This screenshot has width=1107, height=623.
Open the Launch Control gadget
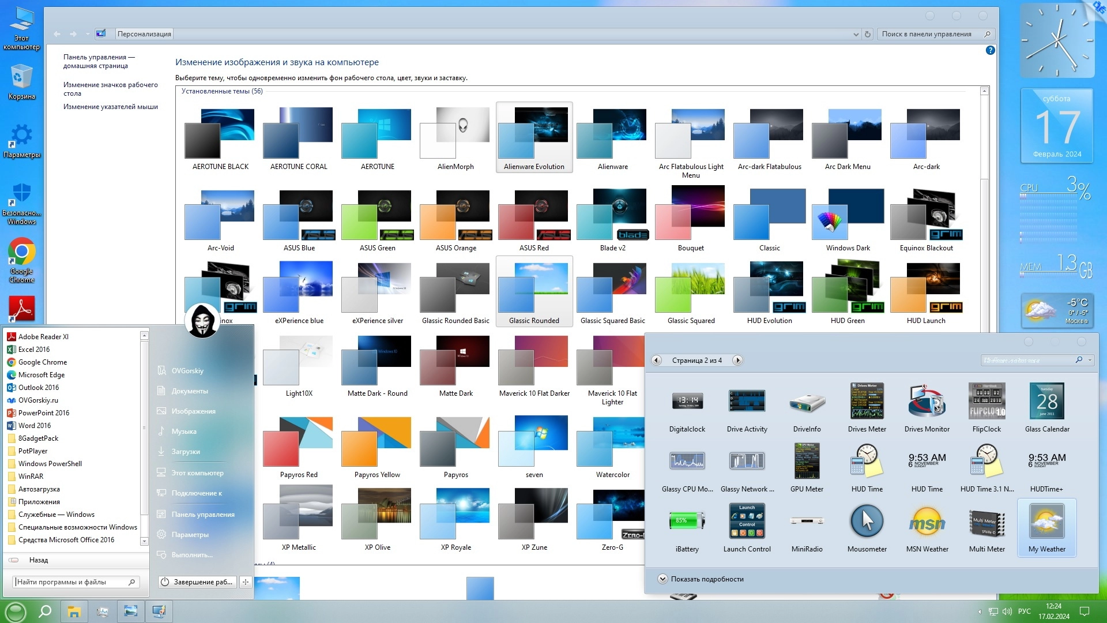747,522
